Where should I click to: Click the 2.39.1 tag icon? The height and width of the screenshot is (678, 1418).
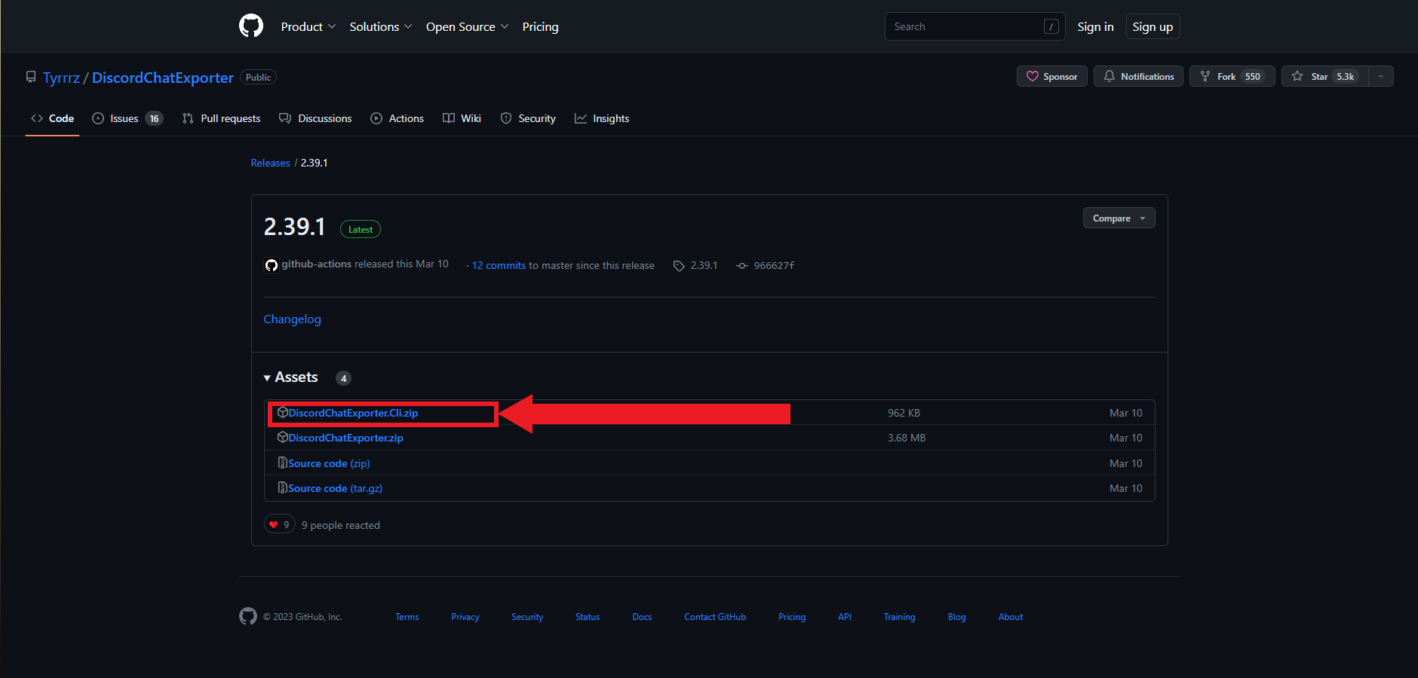coord(679,266)
